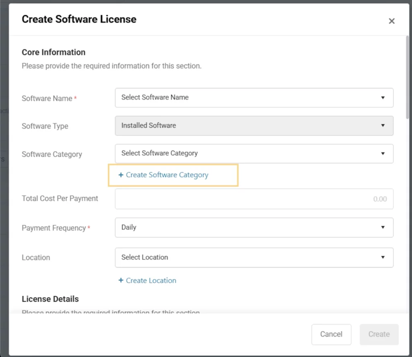This screenshot has height=357, width=412.
Task: Click the Create Software Category link text
Action: 167,175
